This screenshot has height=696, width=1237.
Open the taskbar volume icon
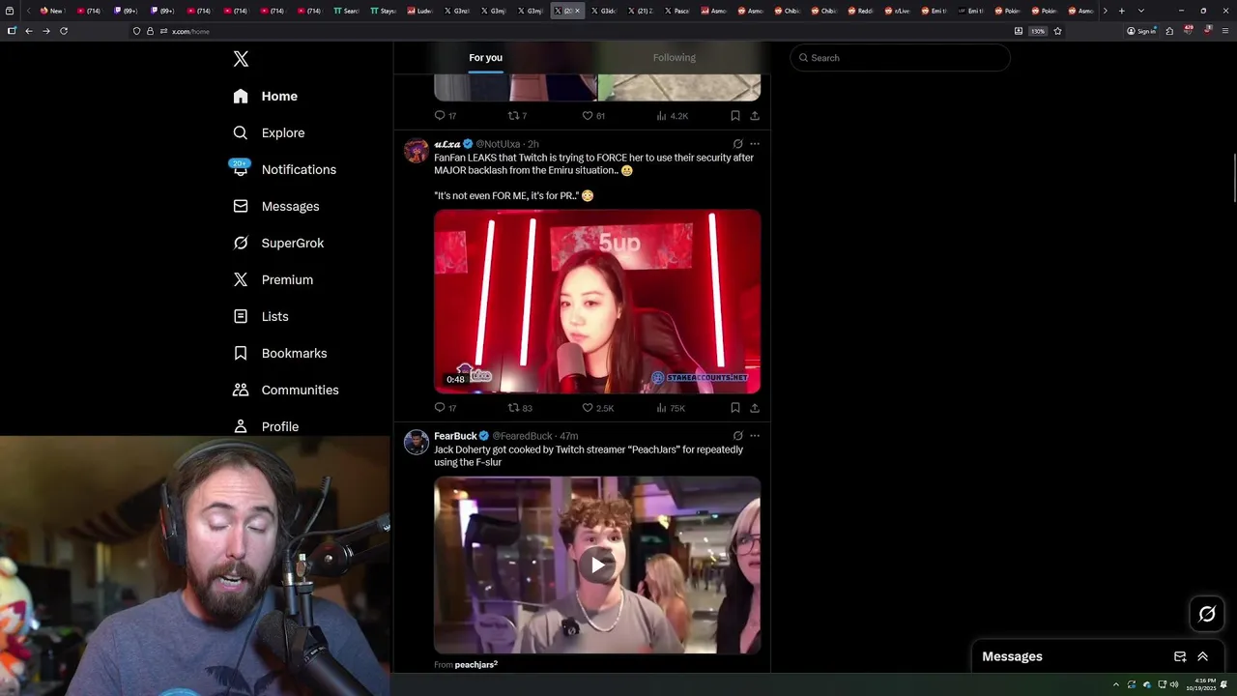click(1174, 684)
